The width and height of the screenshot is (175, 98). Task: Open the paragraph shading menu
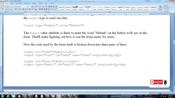point(52,9)
